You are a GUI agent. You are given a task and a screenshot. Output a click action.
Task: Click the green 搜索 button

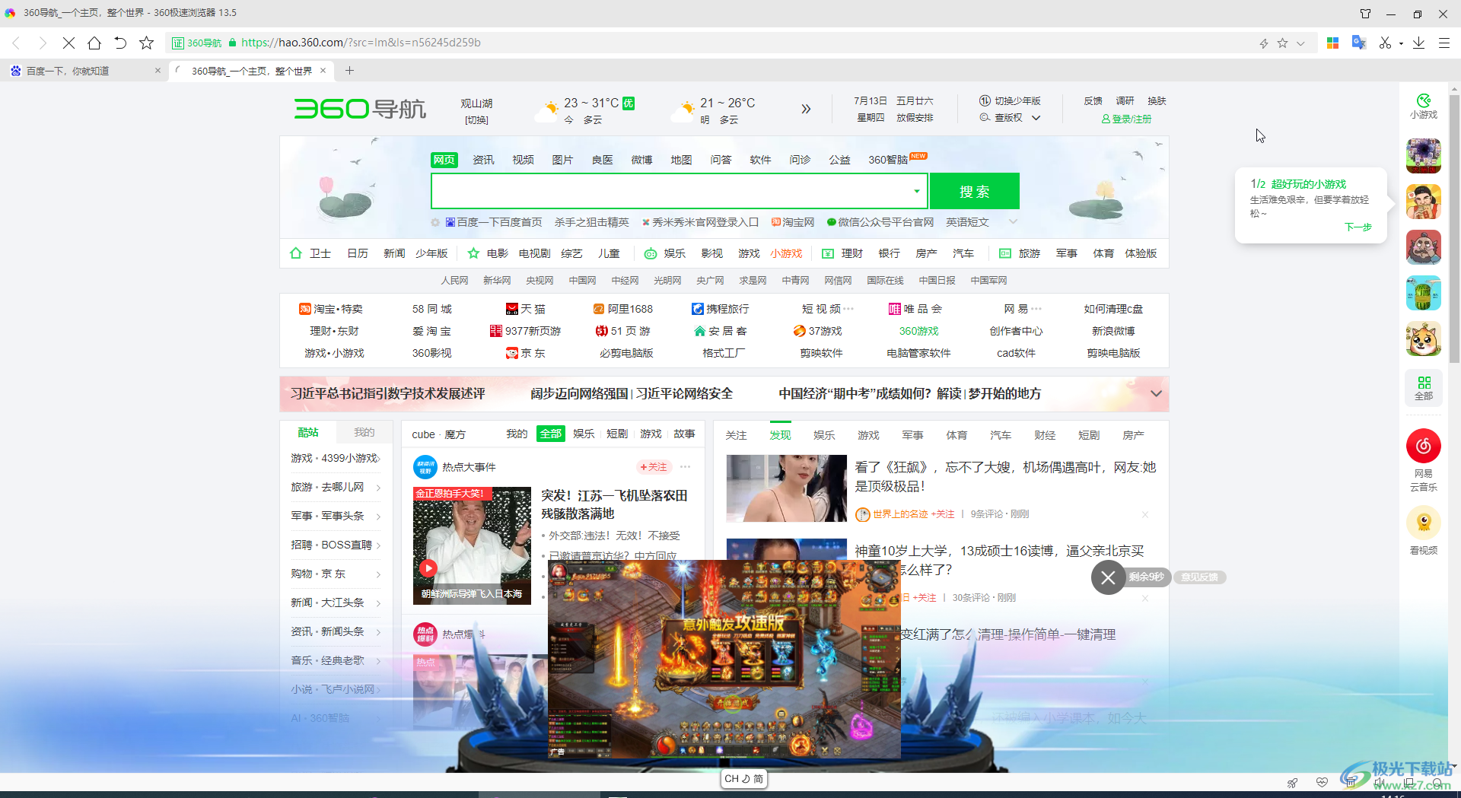click(x=974, y=191)
